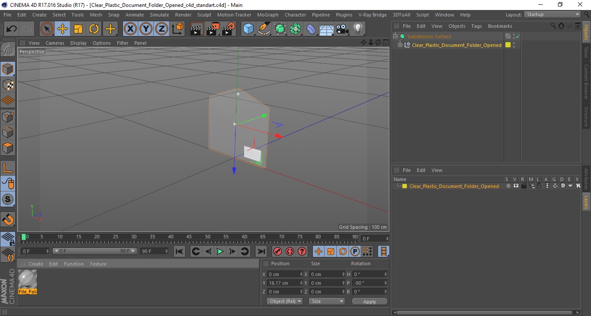Open the V-Ray Bridge menu
This screenshot has height=316, width=591.
coord(372,15)
